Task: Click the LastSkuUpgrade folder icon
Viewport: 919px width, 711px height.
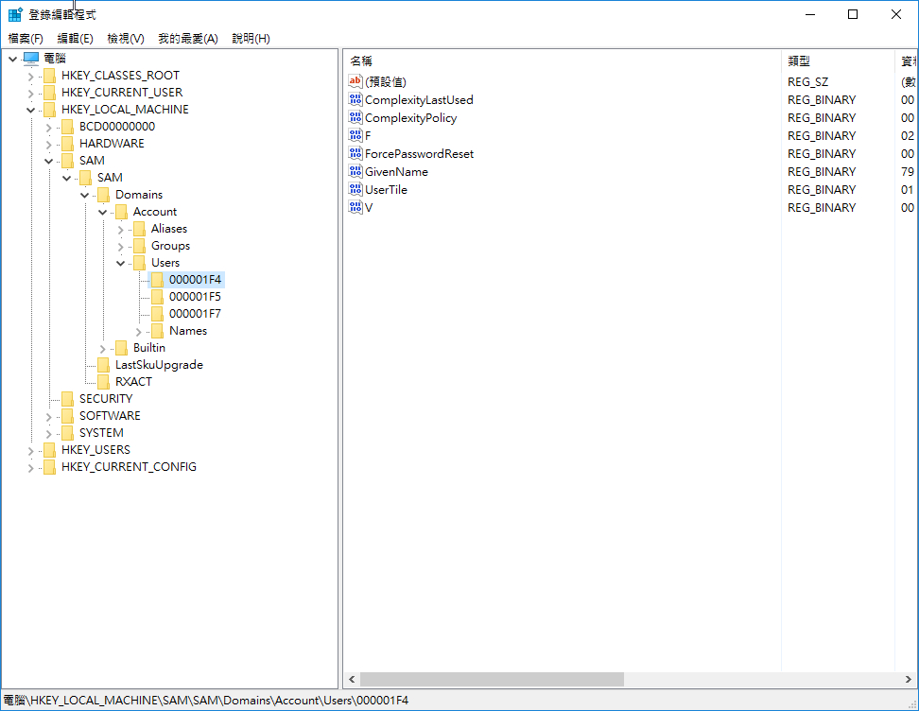Action: [104, 364]
